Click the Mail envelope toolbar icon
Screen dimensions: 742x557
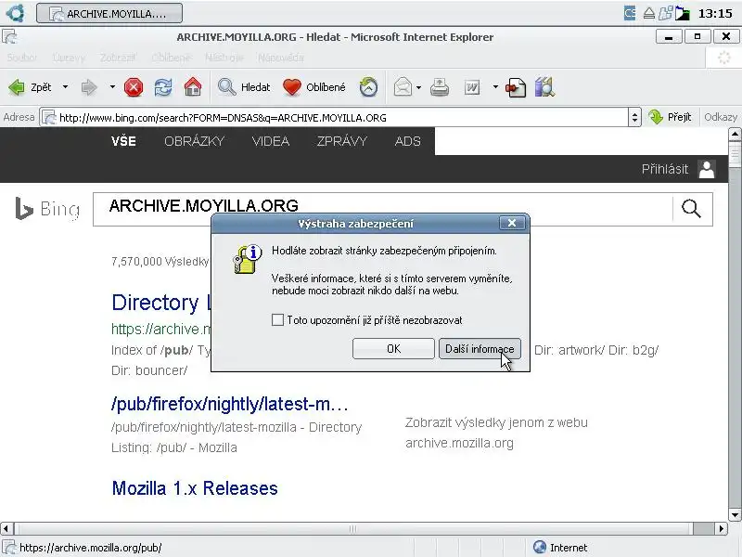point(403,87)
